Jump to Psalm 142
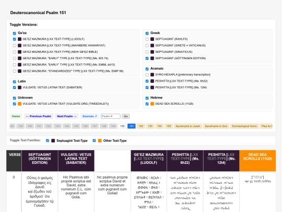The height and width of the screenshot is (212, 282). point(48,126)
